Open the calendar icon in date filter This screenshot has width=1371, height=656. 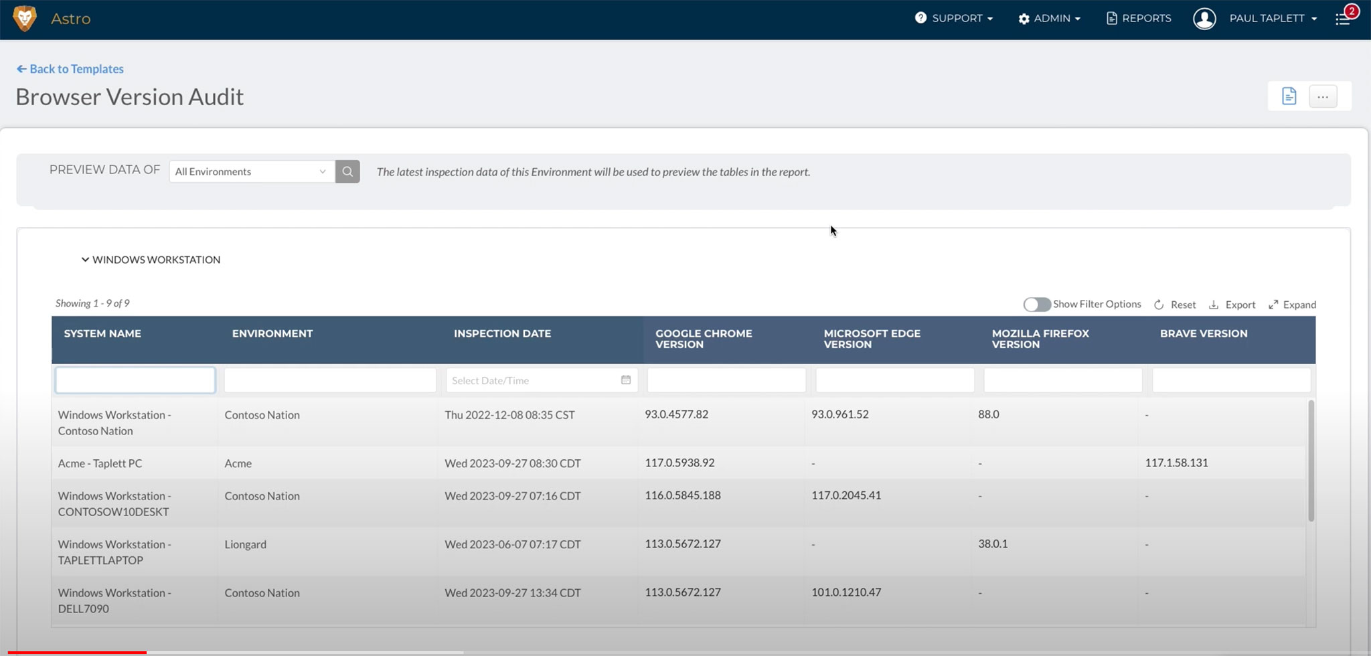[626, 380]
